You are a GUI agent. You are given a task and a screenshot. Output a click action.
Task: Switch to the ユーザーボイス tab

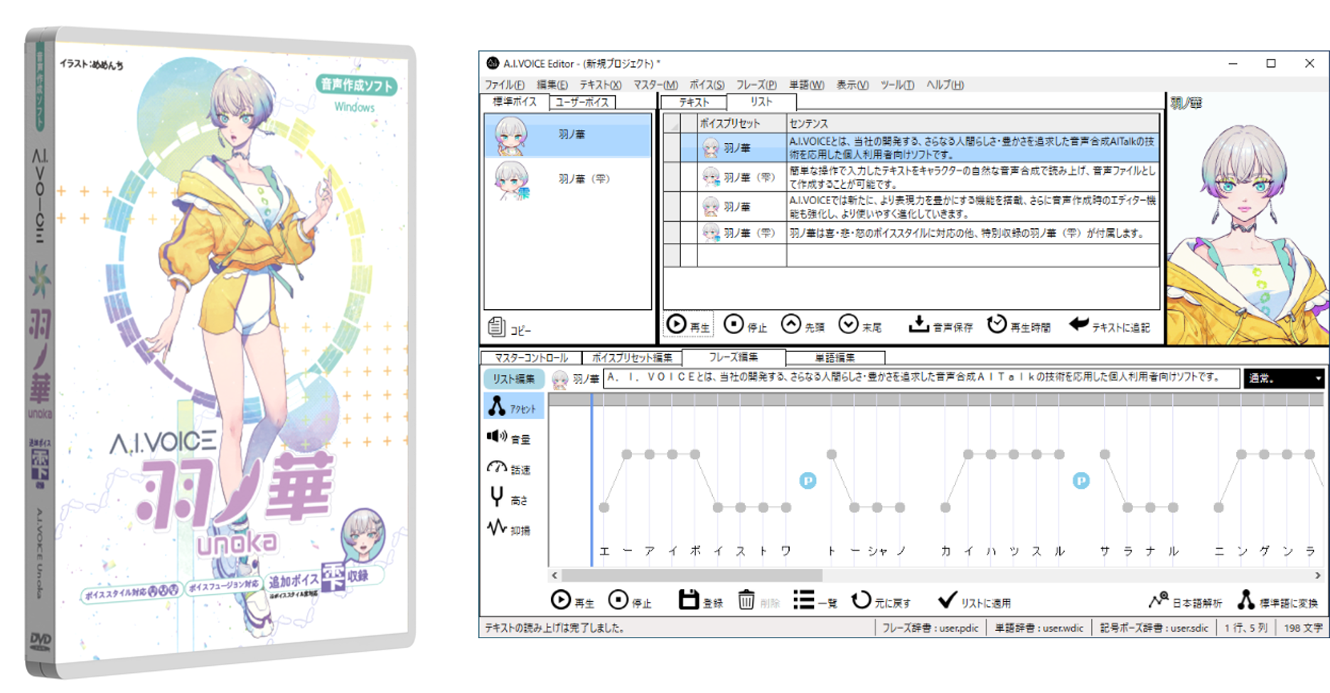point(582,102)
